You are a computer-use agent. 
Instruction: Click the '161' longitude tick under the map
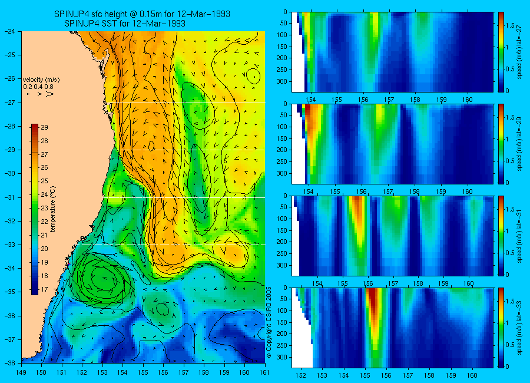click(x=264, y=372)
